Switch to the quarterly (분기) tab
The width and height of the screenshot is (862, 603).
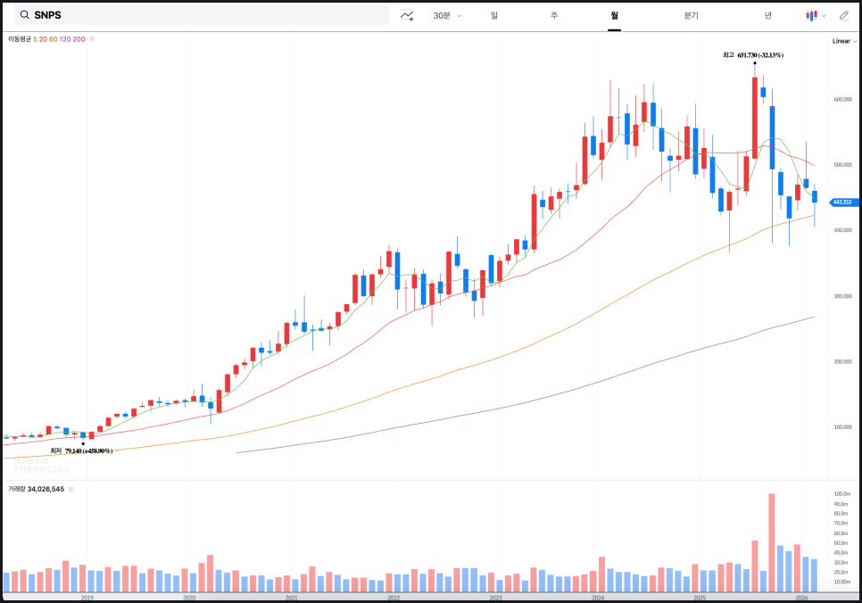pyautogui.click(x=692, y=15)
